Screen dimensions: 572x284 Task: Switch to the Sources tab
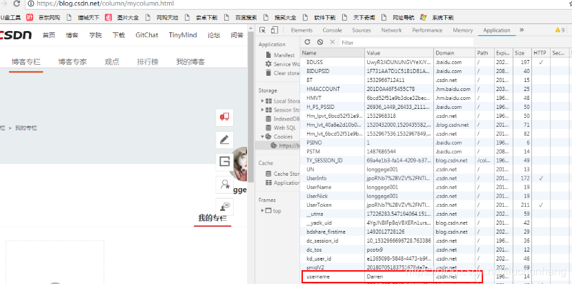[x=362, y=30]
